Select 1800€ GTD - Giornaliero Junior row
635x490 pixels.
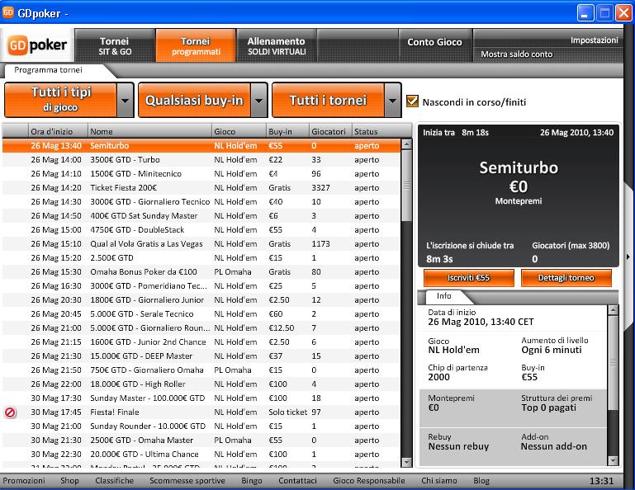201,299
